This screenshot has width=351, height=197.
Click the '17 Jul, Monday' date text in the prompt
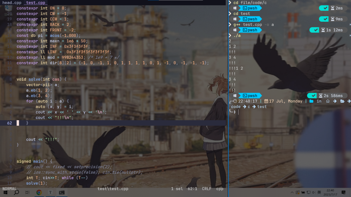point(286,101)
